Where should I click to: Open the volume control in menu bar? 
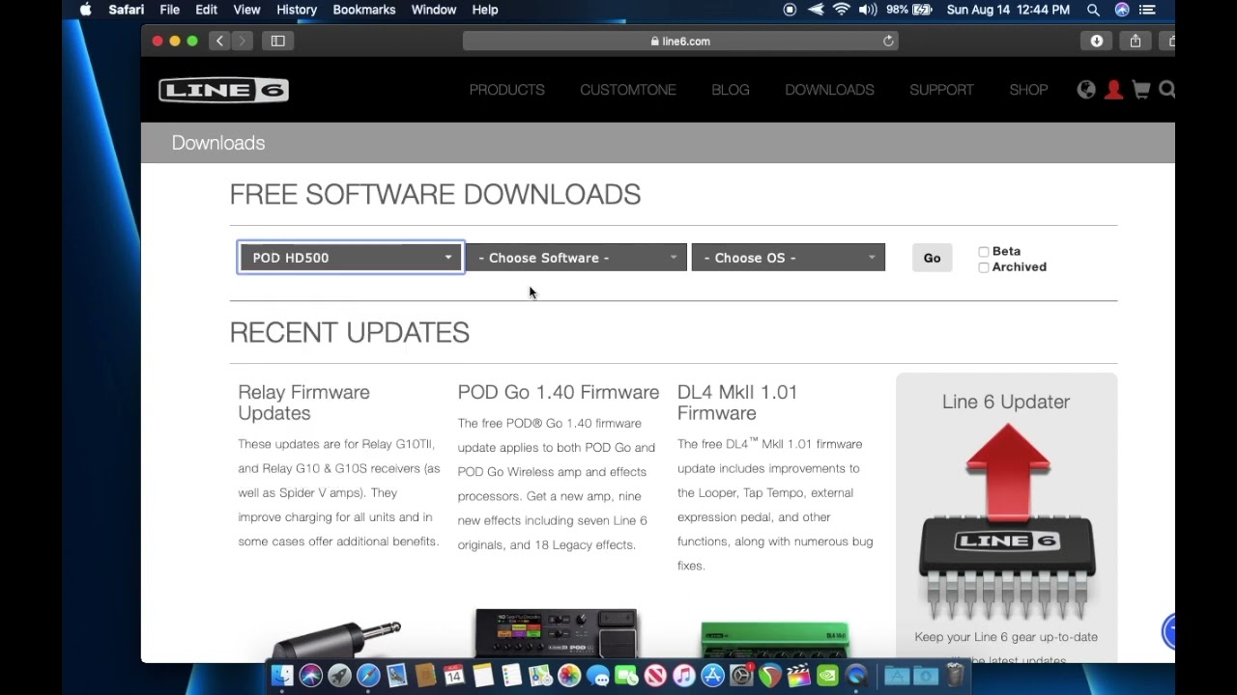click(x=868, y=10)
